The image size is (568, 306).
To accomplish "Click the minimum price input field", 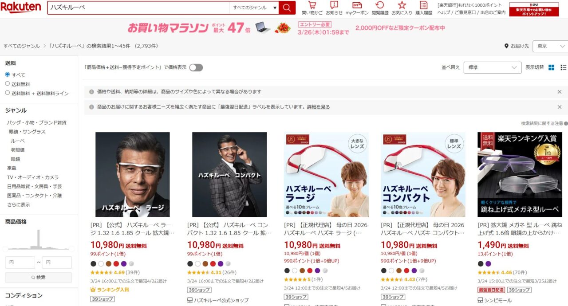I will [20, 263].
